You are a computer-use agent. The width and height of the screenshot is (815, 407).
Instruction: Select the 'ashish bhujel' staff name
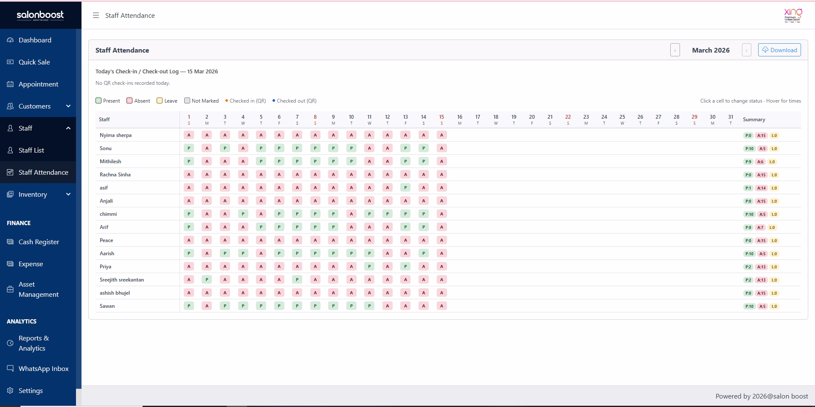(x=115, y=293)
